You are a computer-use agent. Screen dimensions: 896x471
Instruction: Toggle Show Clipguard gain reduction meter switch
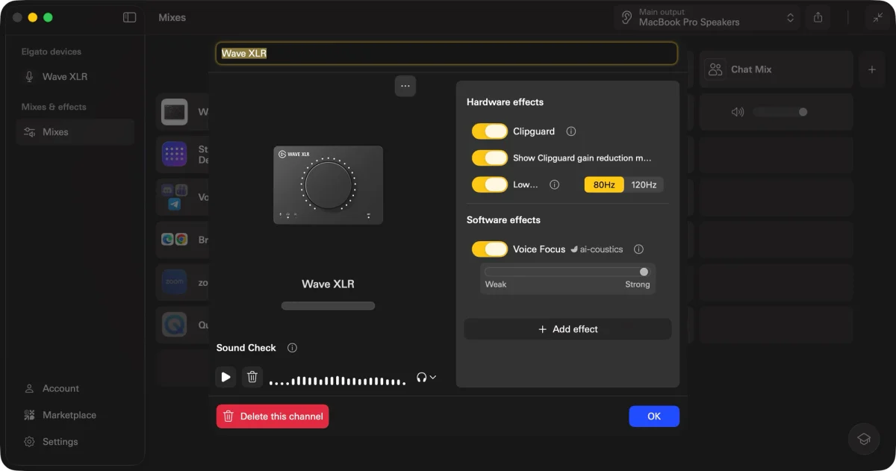tap(490, 158)
